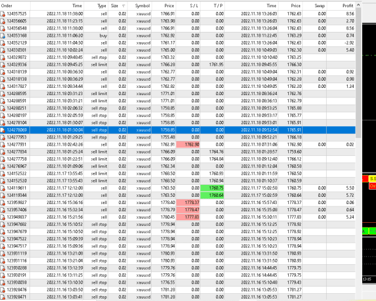Sort by the Symbol column header
This screenshot has width=376, height=301.
140,6
